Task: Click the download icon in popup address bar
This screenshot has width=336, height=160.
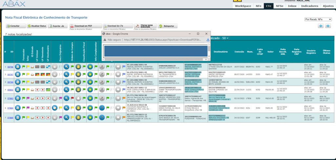Action: [208, 40]
